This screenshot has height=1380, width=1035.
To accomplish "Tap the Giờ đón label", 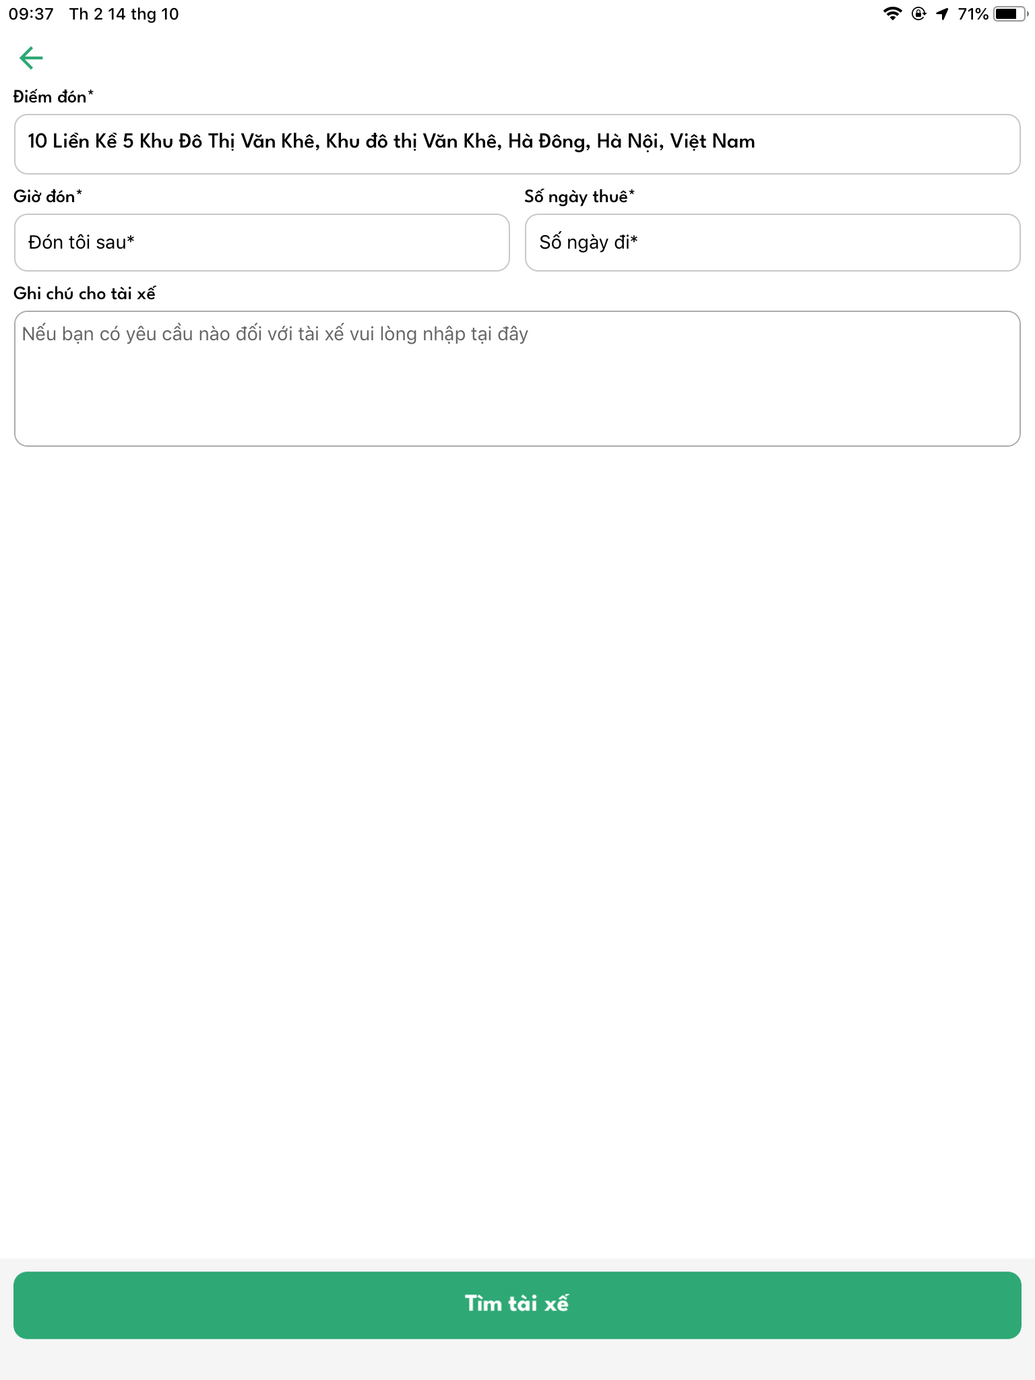I will click(48, 197).
